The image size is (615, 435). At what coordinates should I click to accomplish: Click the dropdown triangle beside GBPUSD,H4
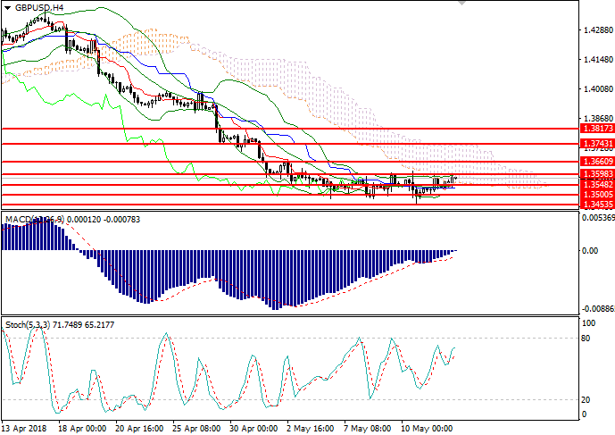point(8,7)
